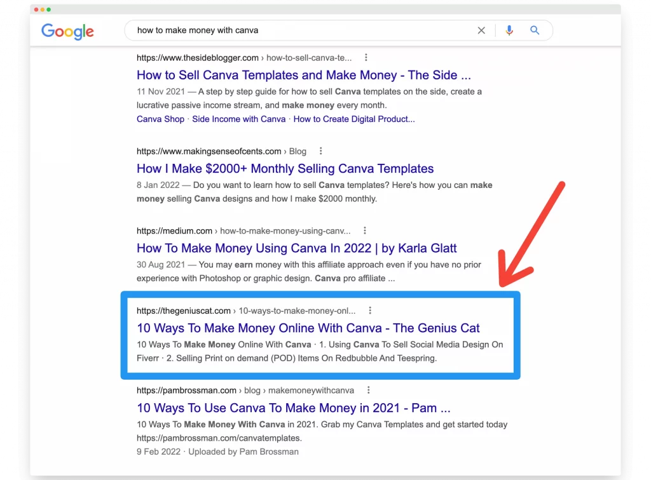The height and width of the screenshot is (480, 651).
Task: Open '10 Ways To Make Money Online With Canva'
Action: coord(308,328)
